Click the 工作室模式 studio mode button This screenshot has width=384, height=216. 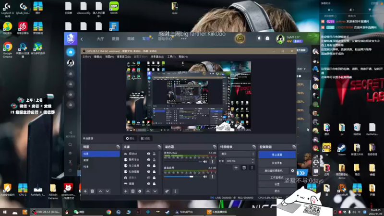click(277, 177)
